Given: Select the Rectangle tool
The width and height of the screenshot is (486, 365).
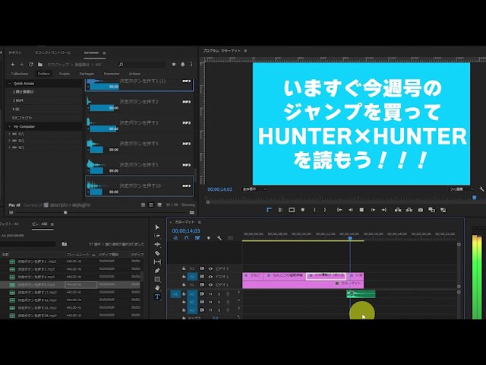Looking at the screenshot, I should 157,279.
